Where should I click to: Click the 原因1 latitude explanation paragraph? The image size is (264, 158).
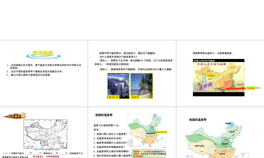[134, 62]
